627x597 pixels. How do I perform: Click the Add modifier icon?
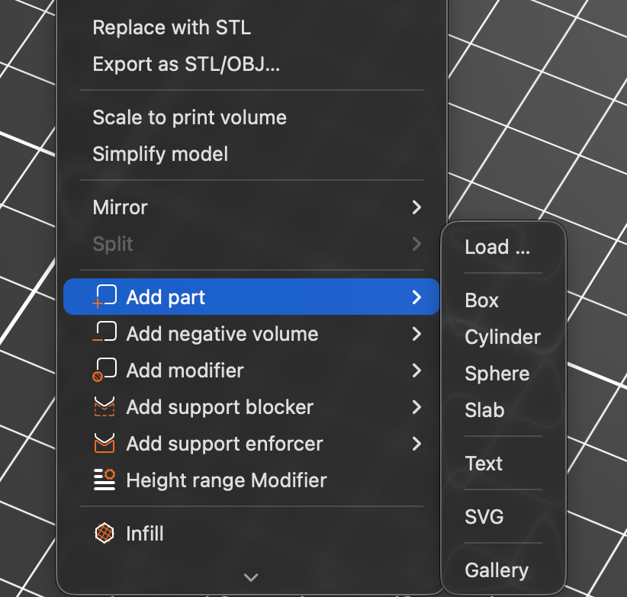point(104,370)
